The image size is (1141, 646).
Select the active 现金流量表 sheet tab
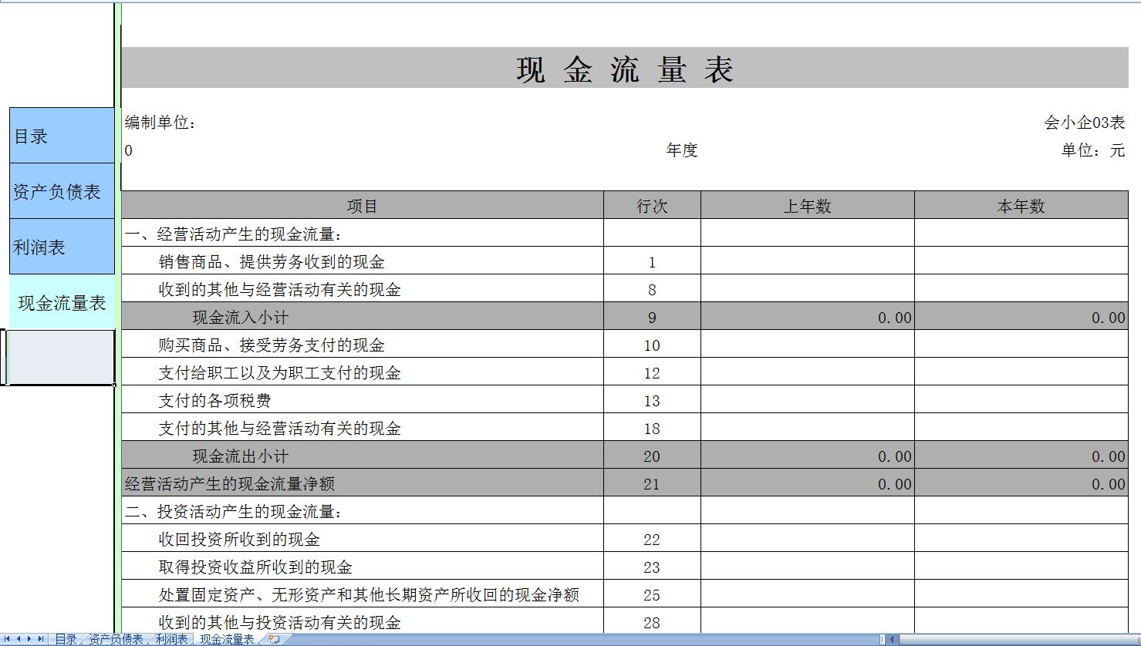(227, 638)
